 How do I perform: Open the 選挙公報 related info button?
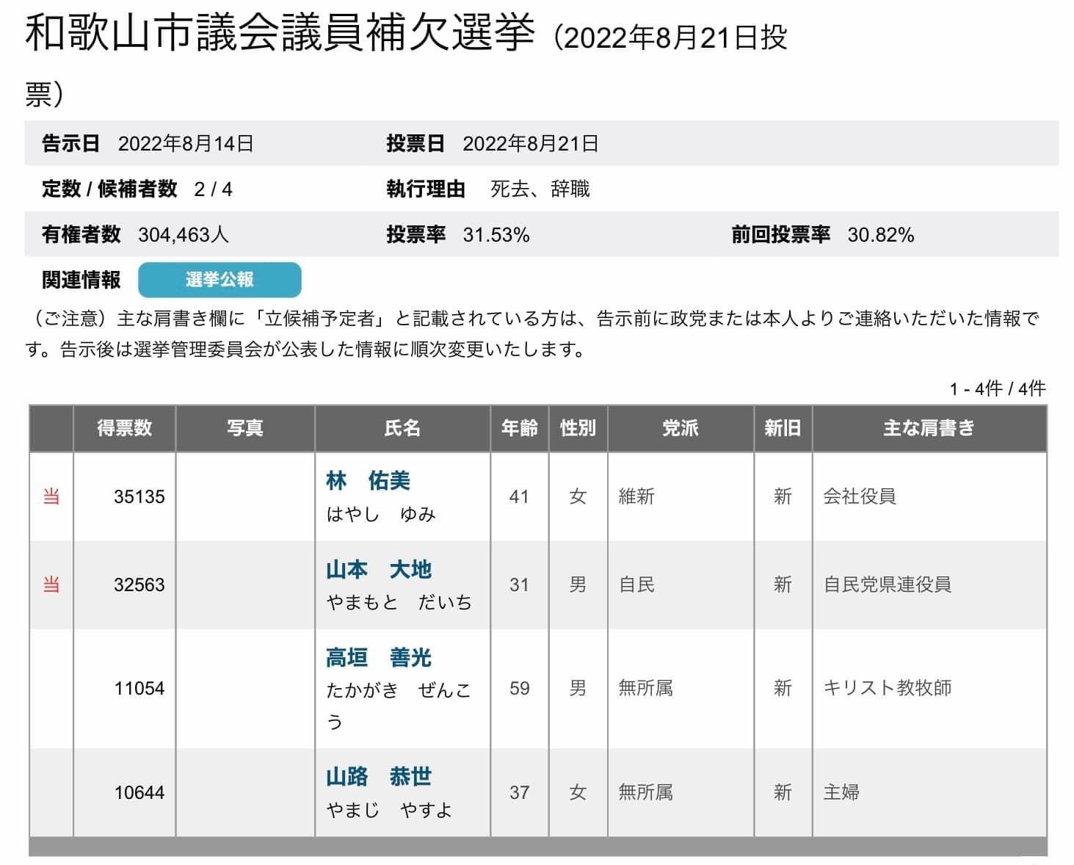point(219,280)
